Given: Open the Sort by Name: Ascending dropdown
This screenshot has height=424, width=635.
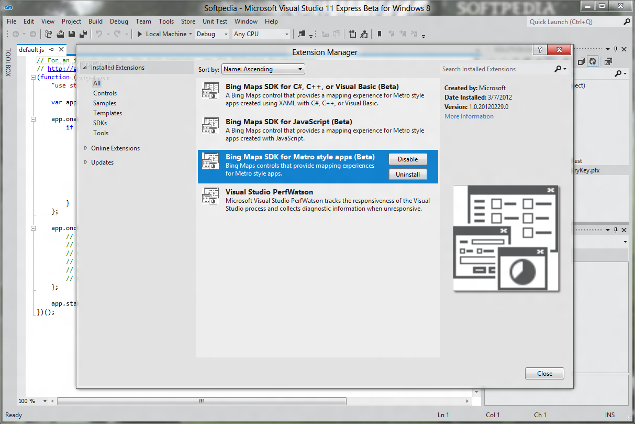Looking at the screenshot, I should tap(263, 69).
